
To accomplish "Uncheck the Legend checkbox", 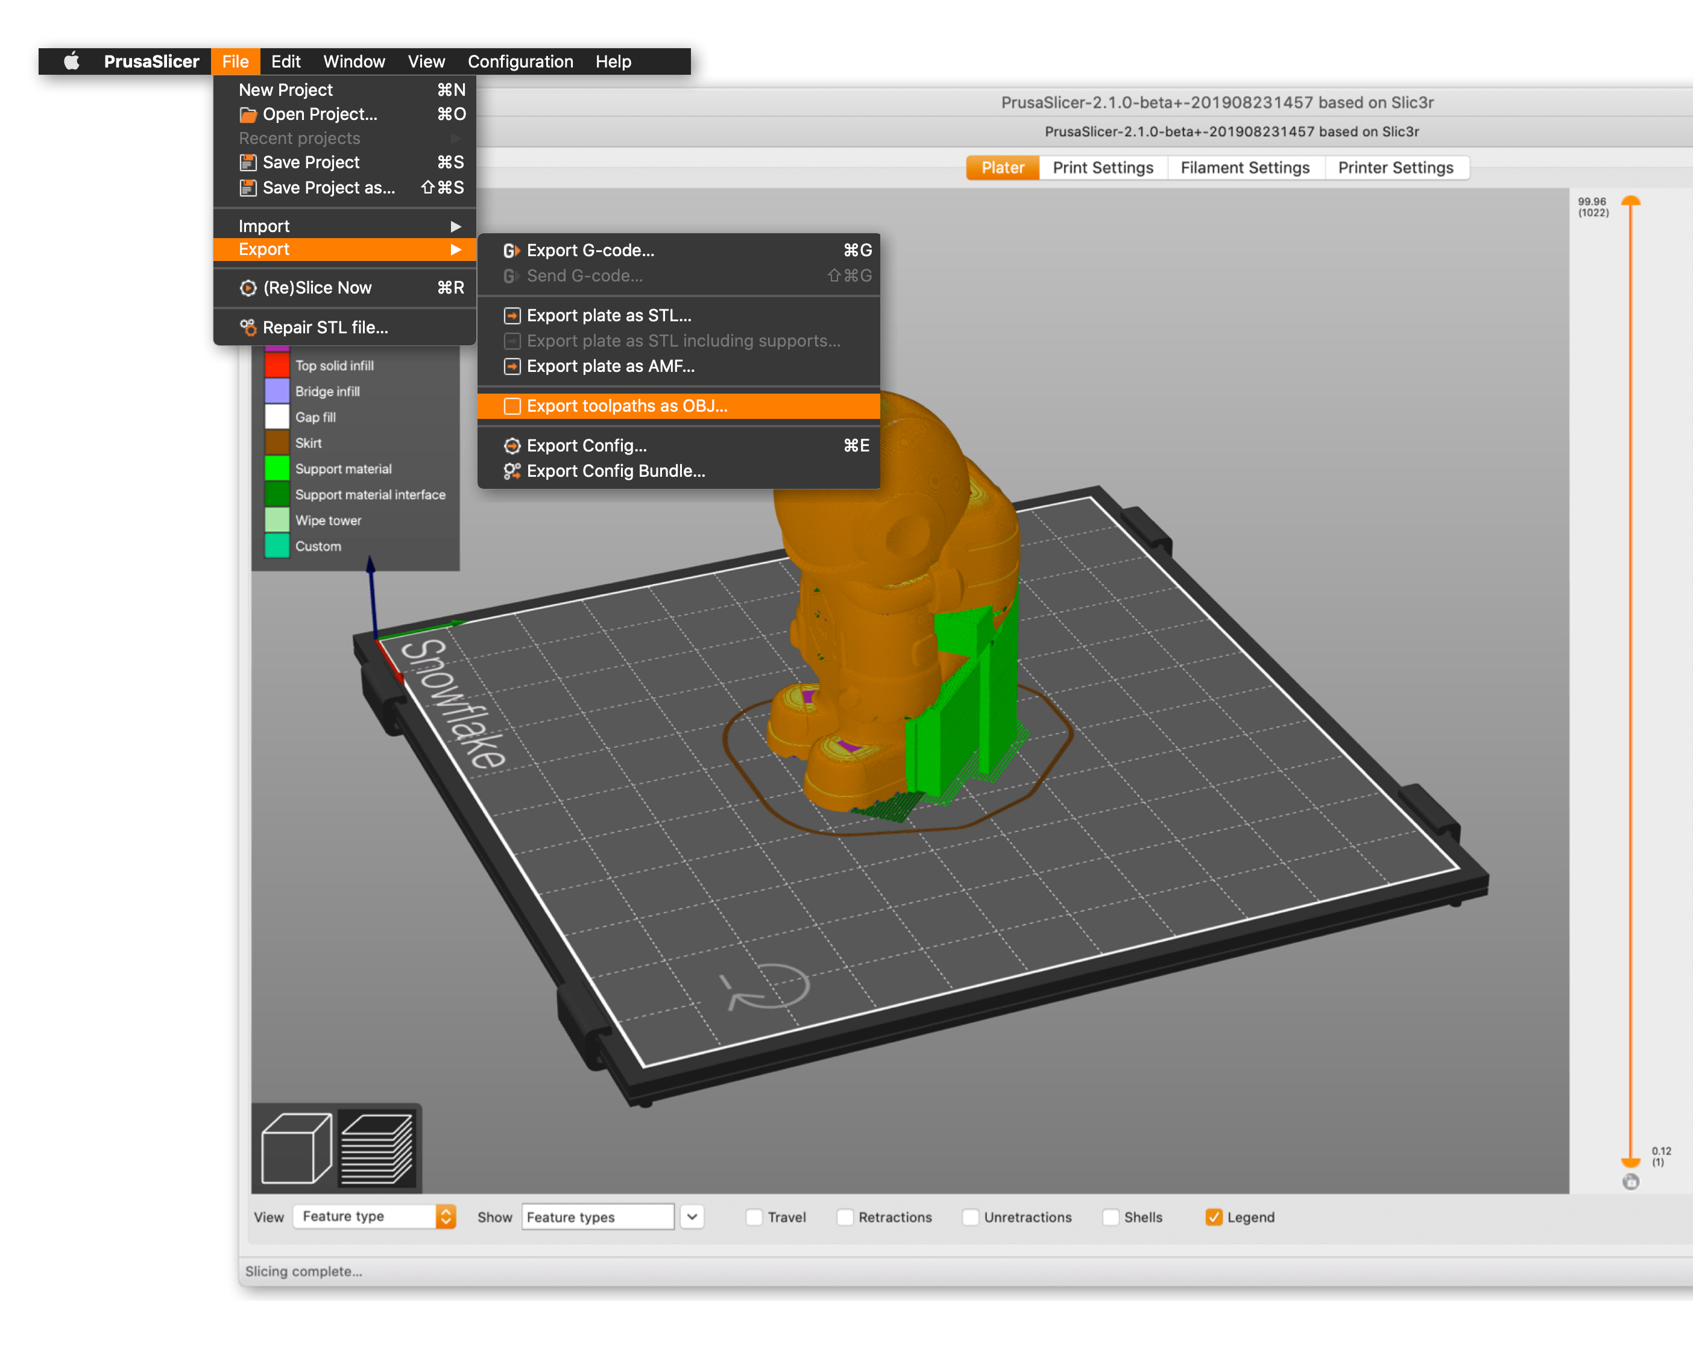I will (x=1213, y=1217).
